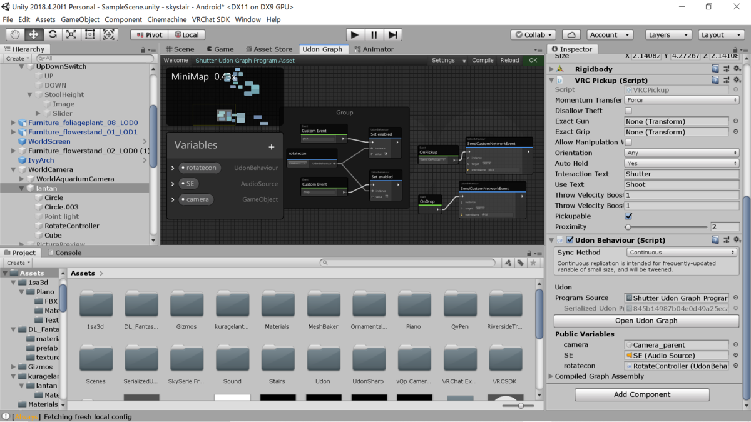Start Play mode
Viewport: 751px width, 422px height.
(x=355, y=35)
